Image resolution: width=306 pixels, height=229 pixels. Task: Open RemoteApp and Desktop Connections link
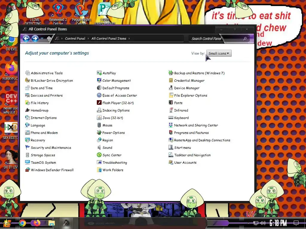tap(202, 140)
